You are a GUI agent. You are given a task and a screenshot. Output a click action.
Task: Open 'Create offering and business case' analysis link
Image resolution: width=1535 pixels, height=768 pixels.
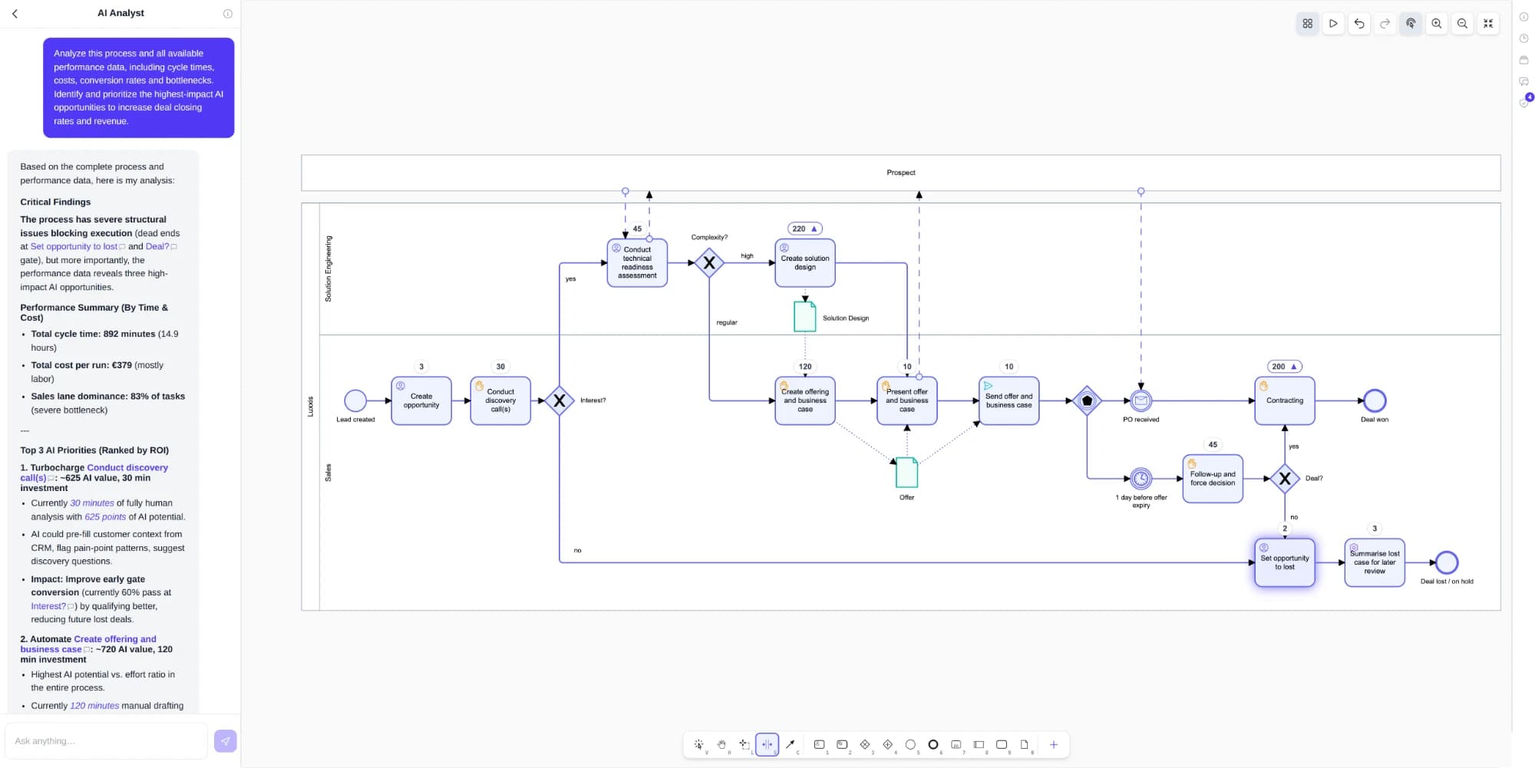(x=87, y=644)
